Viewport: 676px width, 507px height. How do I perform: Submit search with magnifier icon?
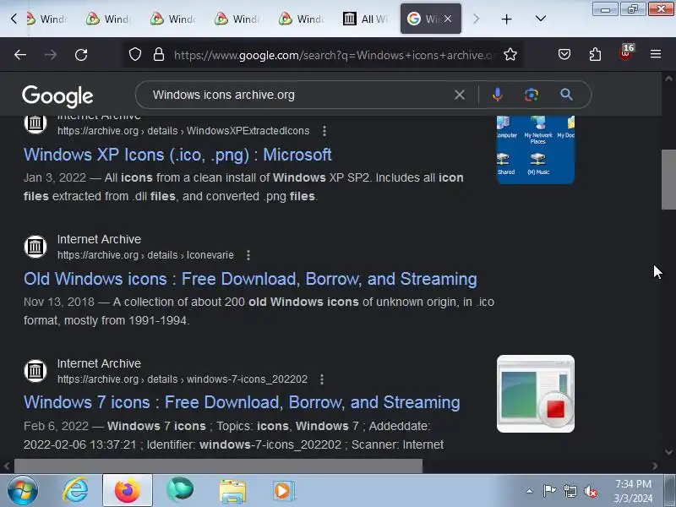pyautogui.click(x=566, y=95)
